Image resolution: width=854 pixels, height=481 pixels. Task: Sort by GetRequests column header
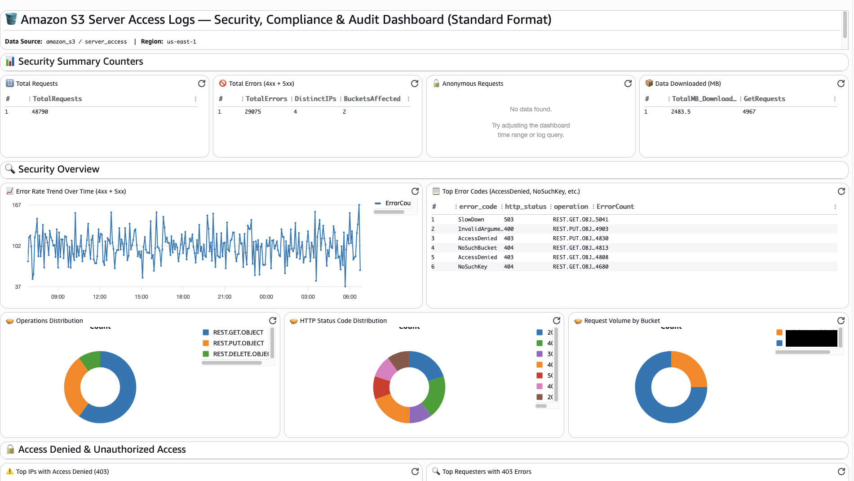(x=765, y=99)
